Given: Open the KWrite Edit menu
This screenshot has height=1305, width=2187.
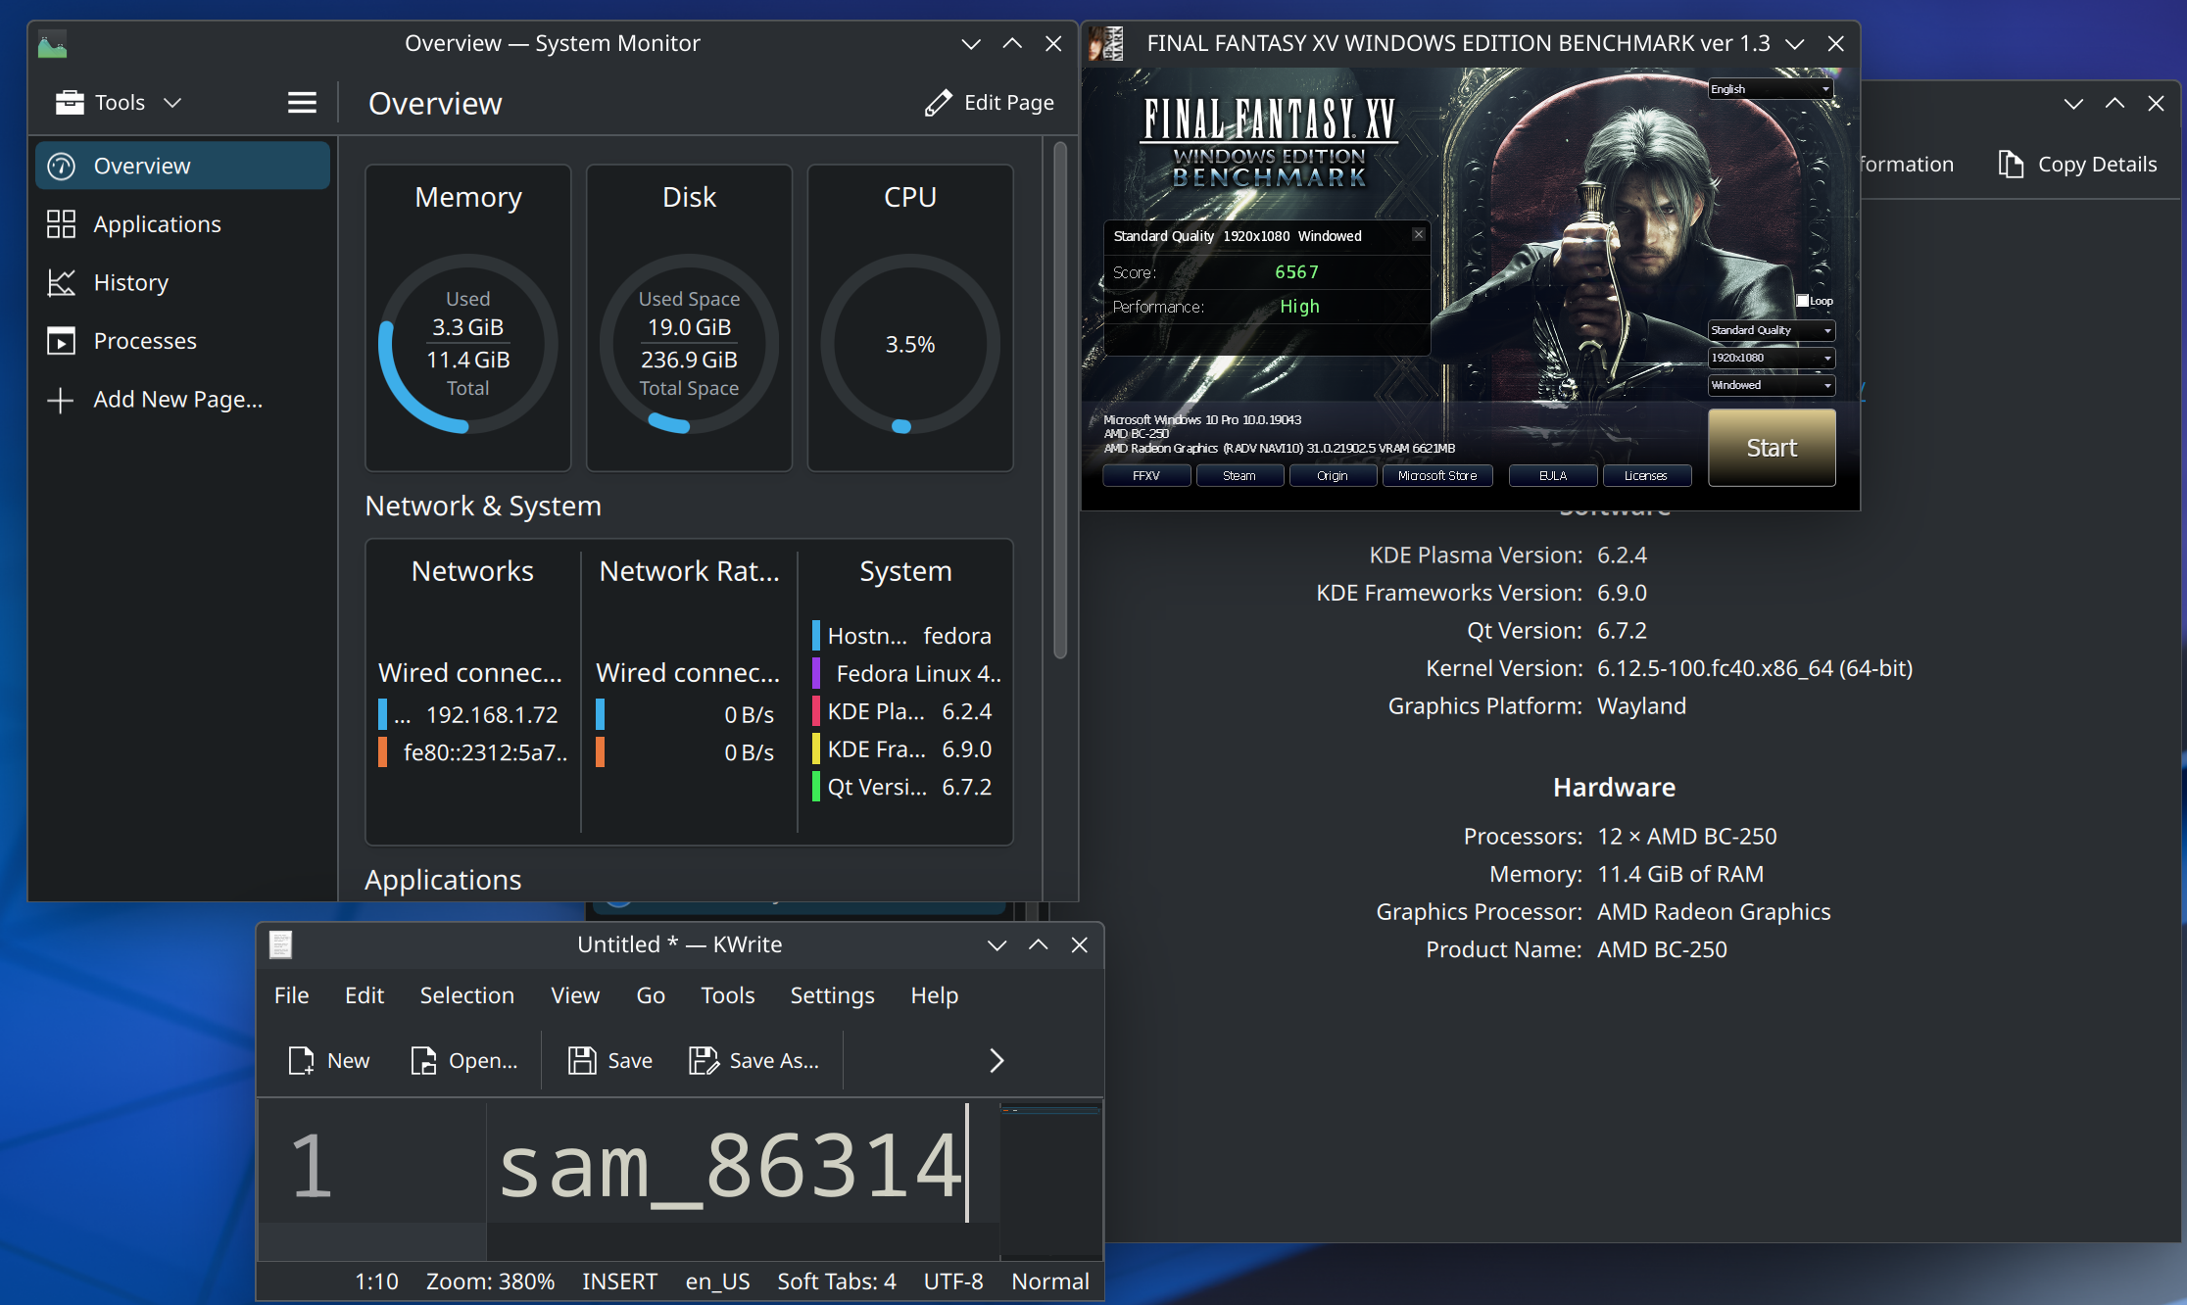Looking at the screenshot, I should [x=364, y=995].
